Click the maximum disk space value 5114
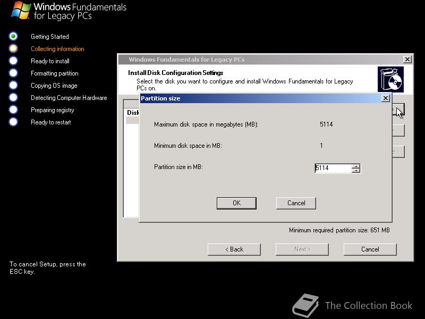Image resolution: width=425 pixels, height=319 pixels. tap(326, 124)
